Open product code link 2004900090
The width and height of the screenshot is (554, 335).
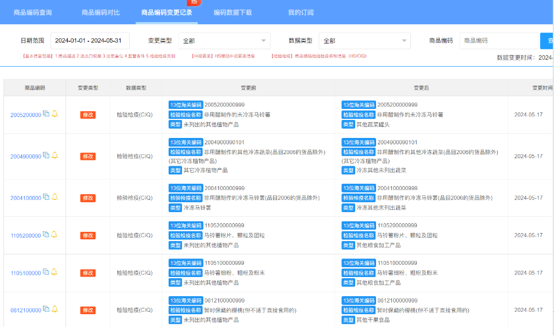26,156
